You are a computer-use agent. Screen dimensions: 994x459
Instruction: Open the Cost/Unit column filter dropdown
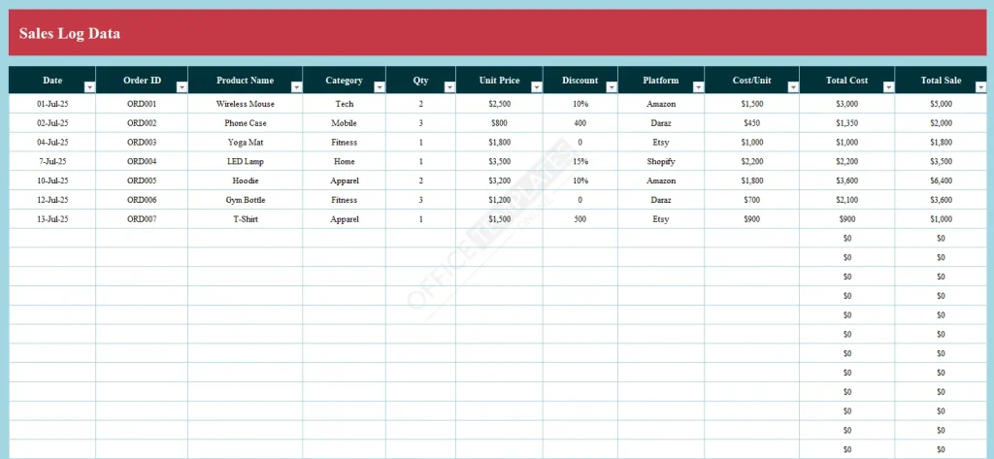tap(793, 87)
